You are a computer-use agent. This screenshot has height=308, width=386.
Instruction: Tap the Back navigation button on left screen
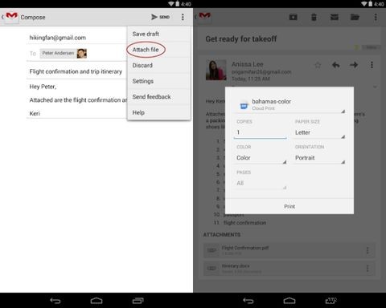pos(55,301)
